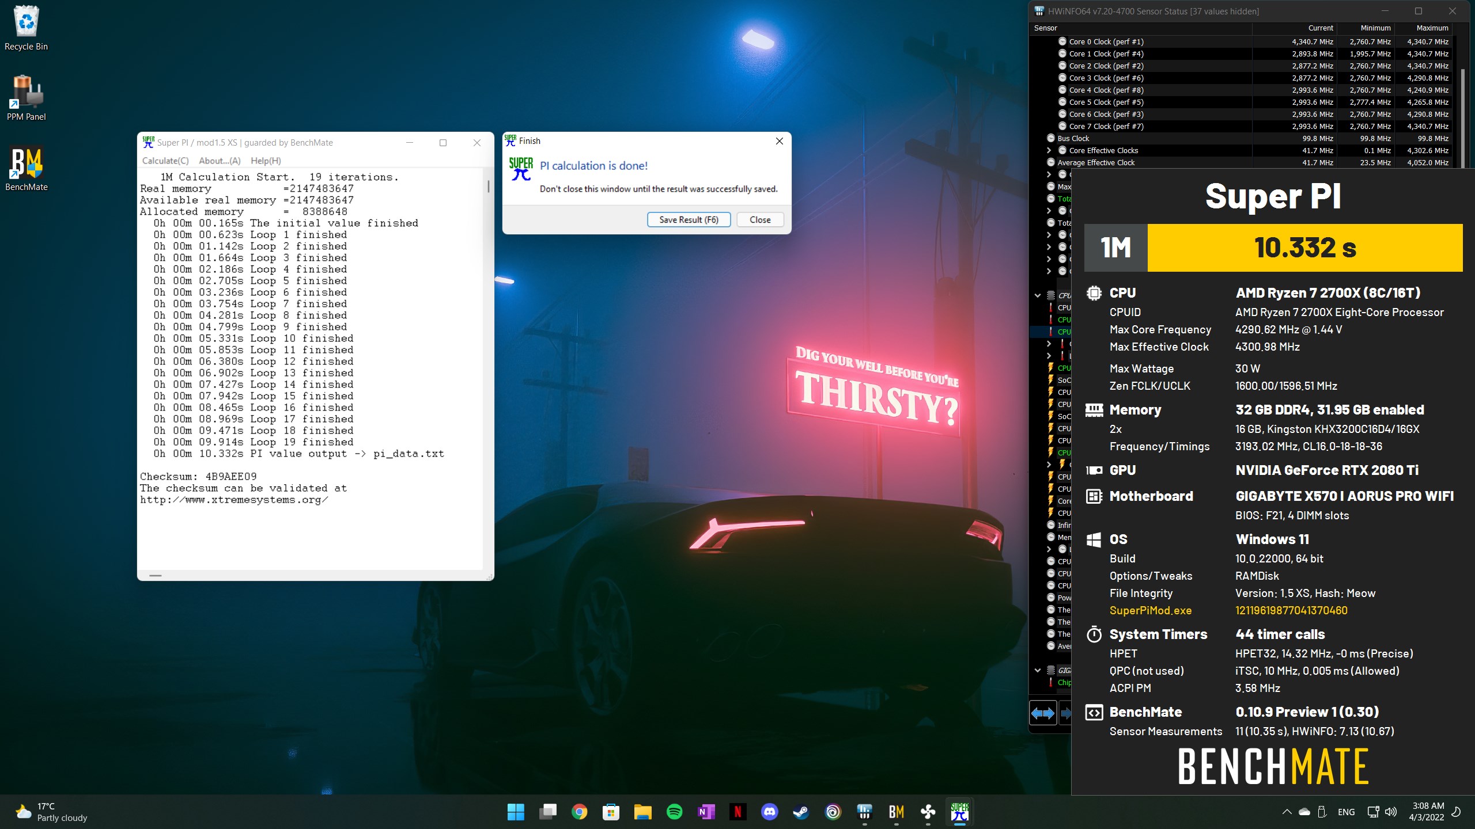The width and height of the screenshot is (1475, 829).
Task: Open the weather widget showing 17°C
Action: [x=52, y=812]
